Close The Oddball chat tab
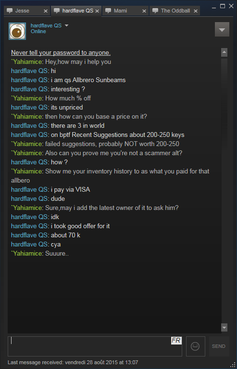 pyautogui.click(x=195, y=11)
